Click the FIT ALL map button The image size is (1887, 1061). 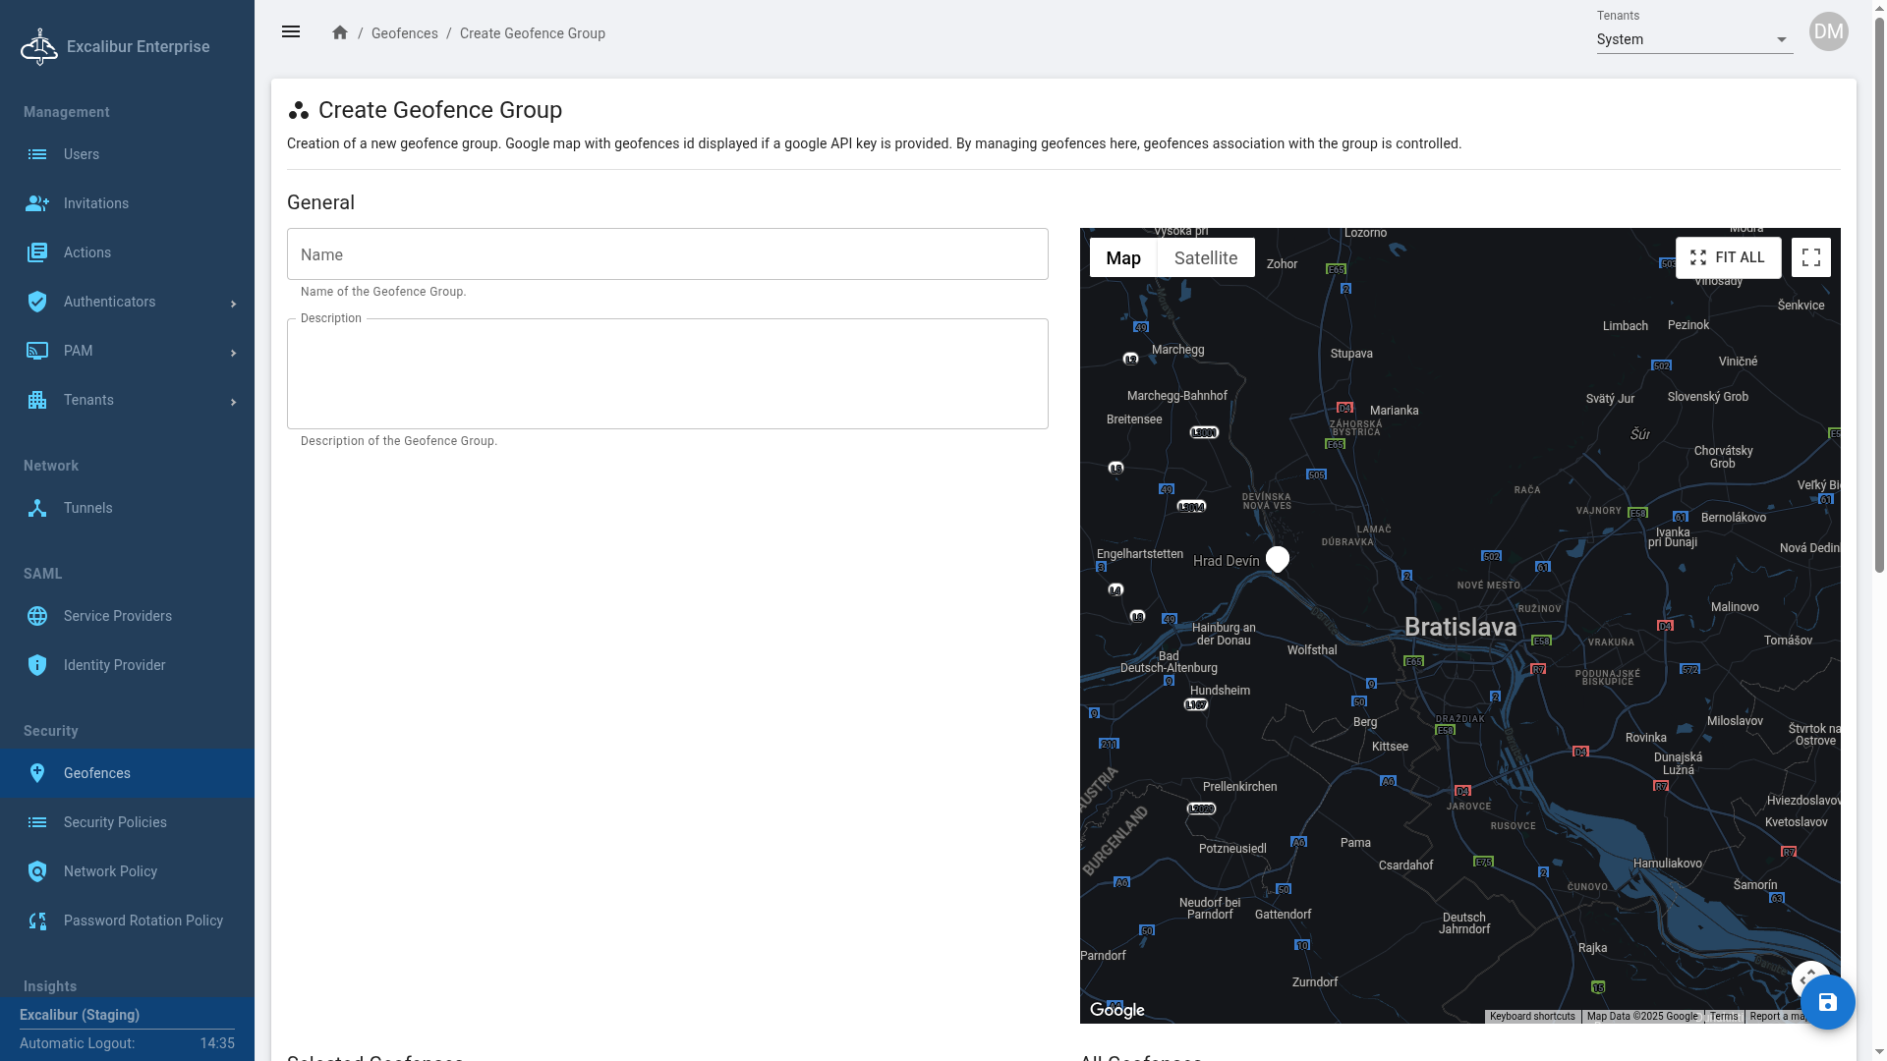point(1728,257)
